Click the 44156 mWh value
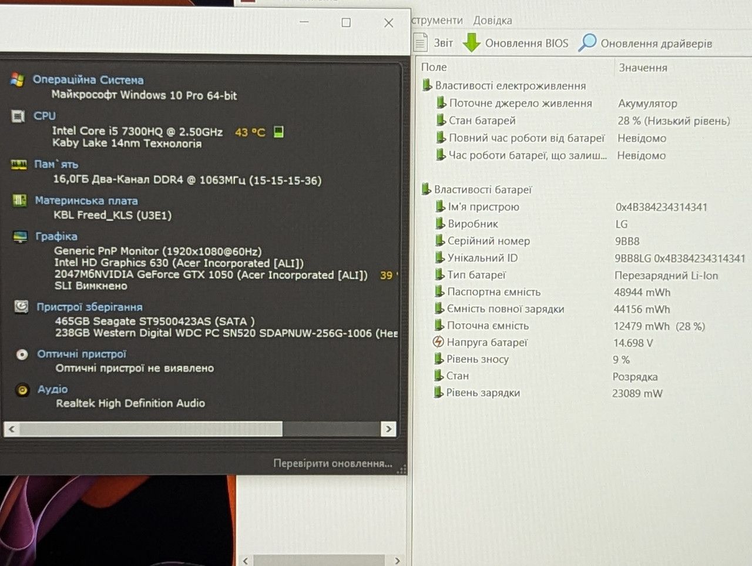Viewport: 752px width, 566px height. point(642,309)
